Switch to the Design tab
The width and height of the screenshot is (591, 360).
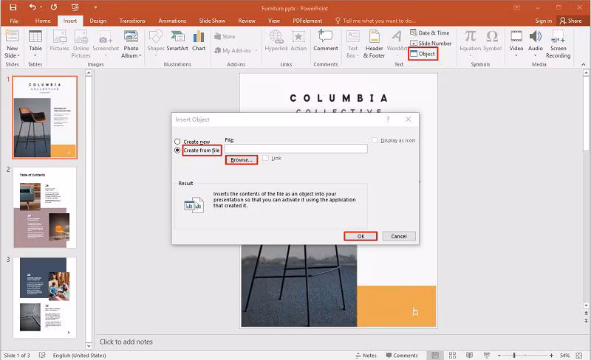pyautogui.click(x=98, y=21)
